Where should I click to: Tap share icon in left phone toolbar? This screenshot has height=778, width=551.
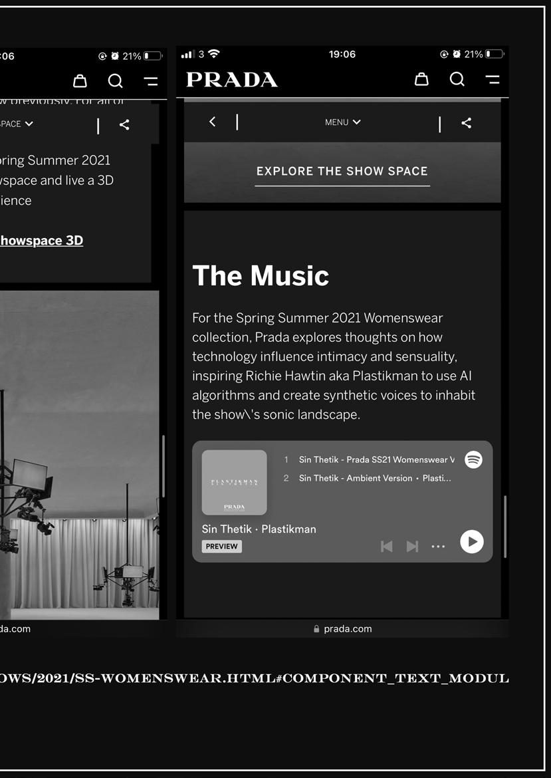124,124
